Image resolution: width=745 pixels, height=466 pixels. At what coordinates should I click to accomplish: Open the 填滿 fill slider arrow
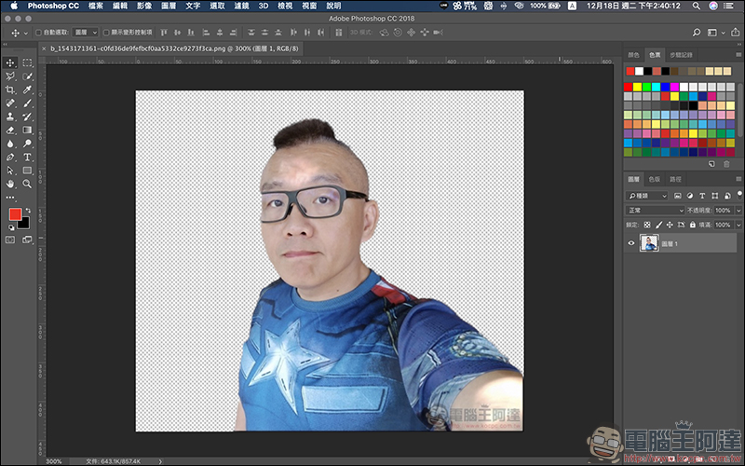point(738,225)
